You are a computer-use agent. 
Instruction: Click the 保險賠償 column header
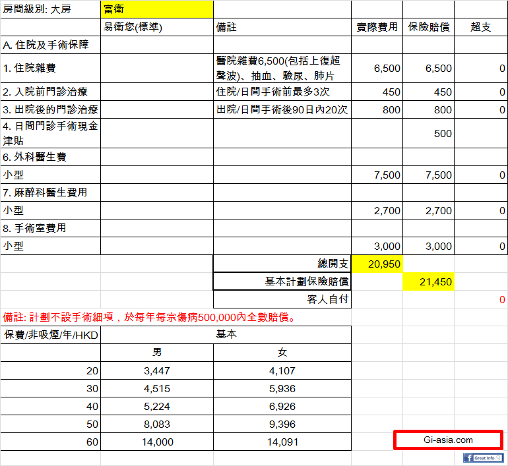tap(429, 27)
